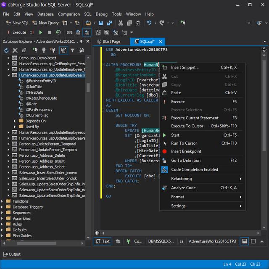Click the green Start debugging play icon
269x269 pixels.
coord(41,32)
